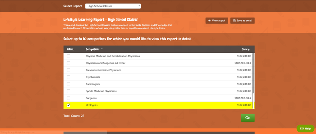Click the Select column header

tap(70, 49)
